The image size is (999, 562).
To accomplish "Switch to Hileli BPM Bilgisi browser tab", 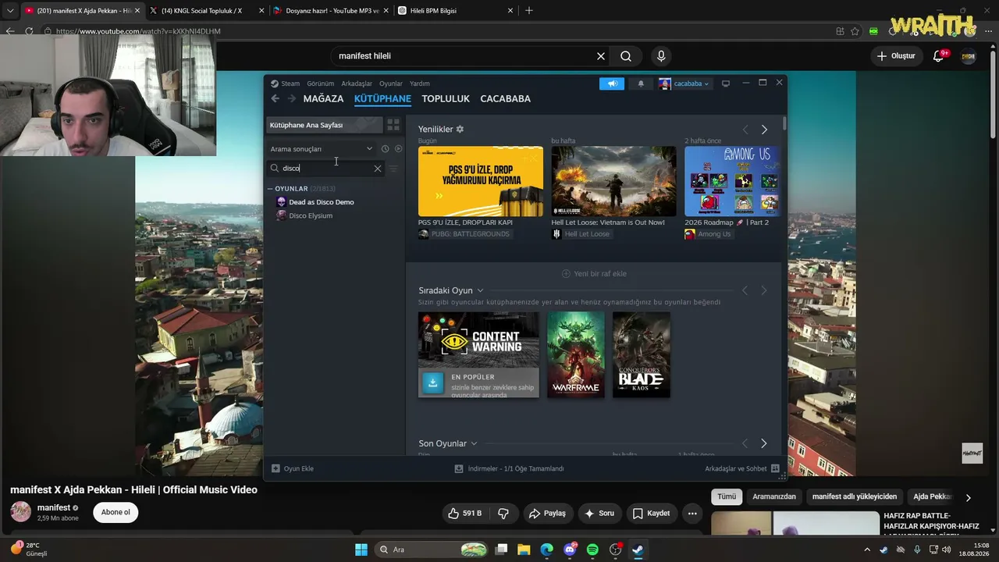I will click(x=456, y=11).
